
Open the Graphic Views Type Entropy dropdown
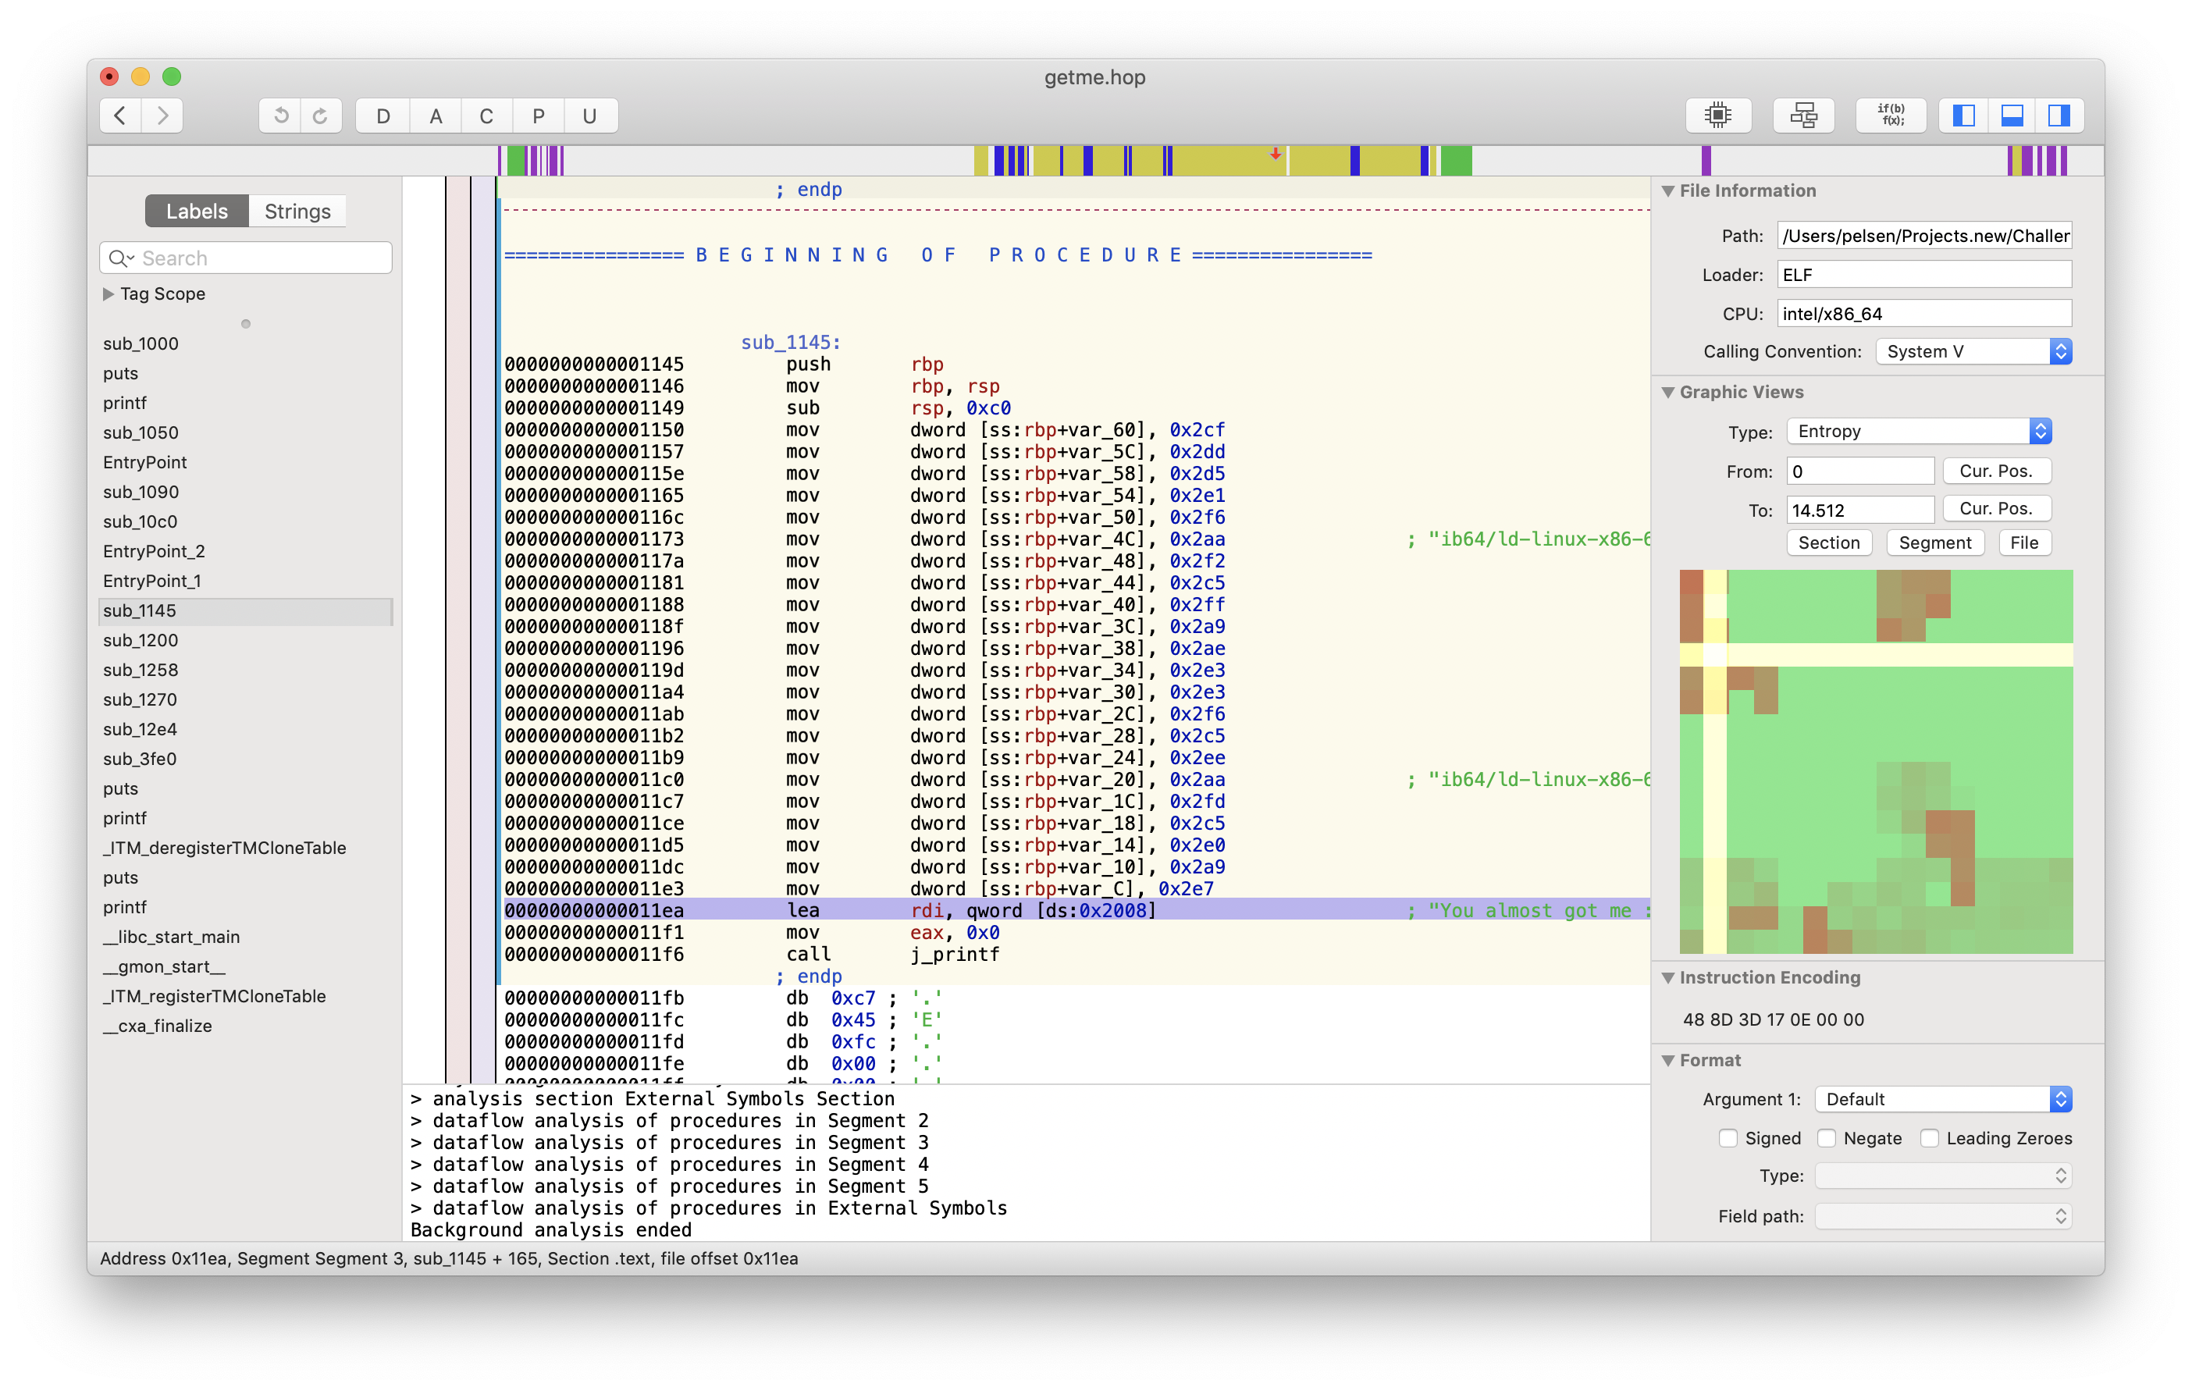click(x=1918, y=432)
